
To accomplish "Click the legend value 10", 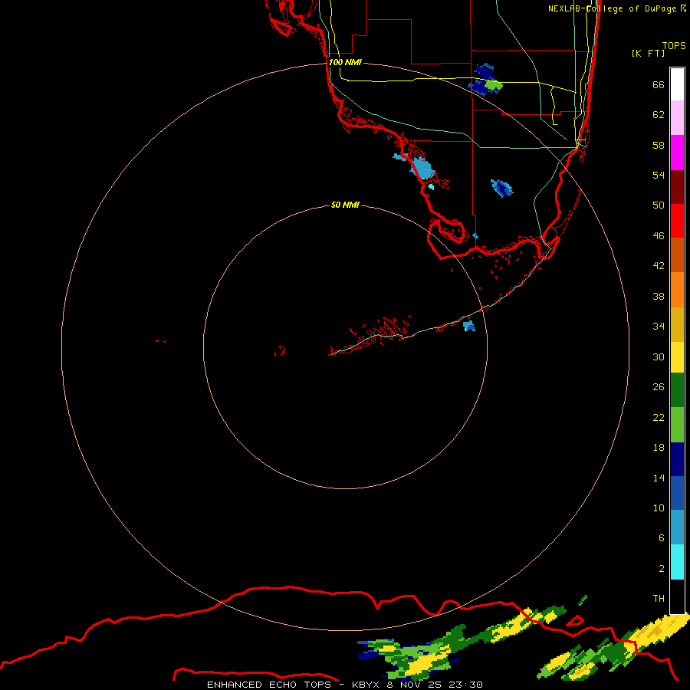I will coord(659,508).
